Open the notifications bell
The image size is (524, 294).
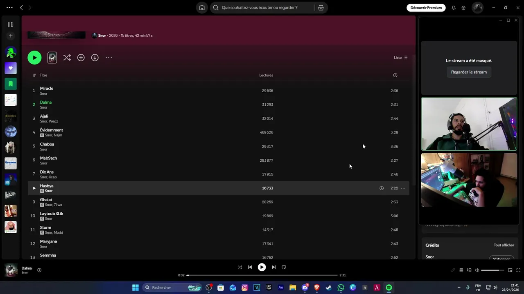tap(454, 8)
